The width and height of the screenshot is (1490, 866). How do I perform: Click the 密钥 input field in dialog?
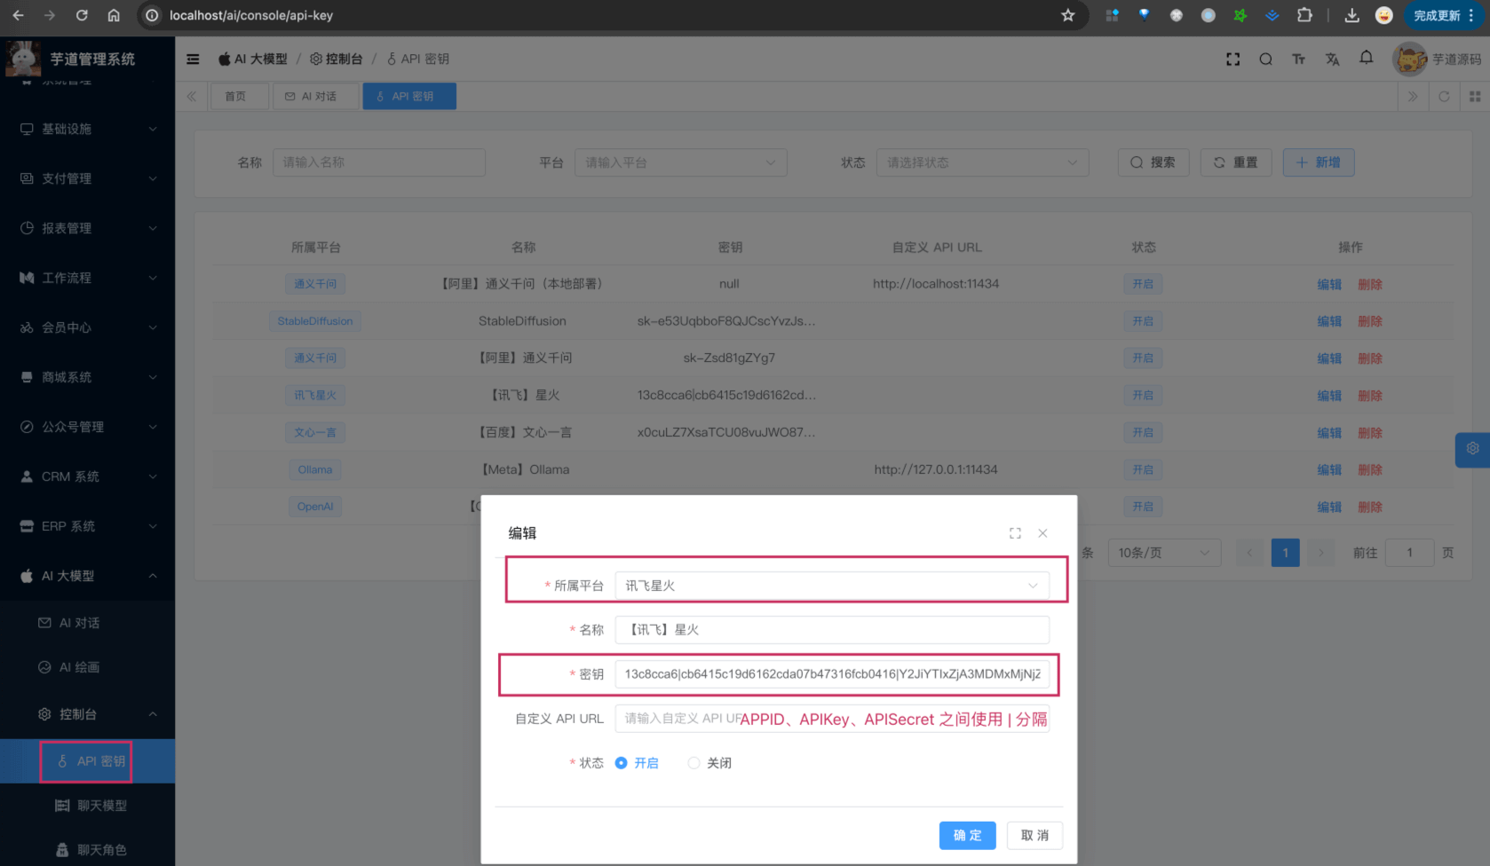pos(831,674)
